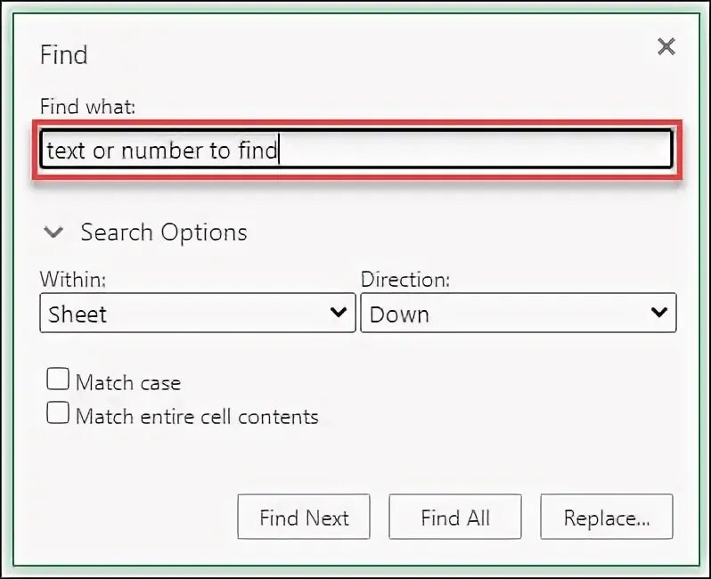Enable the Match case checkbox
Screen dimensions: 711x579
click(x=58, y=380)
